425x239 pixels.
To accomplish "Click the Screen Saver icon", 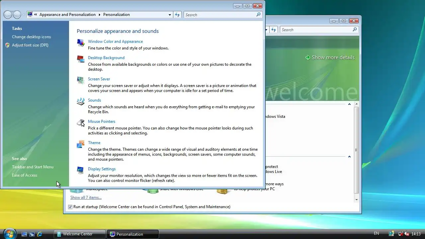I will [x=81, y=80].
